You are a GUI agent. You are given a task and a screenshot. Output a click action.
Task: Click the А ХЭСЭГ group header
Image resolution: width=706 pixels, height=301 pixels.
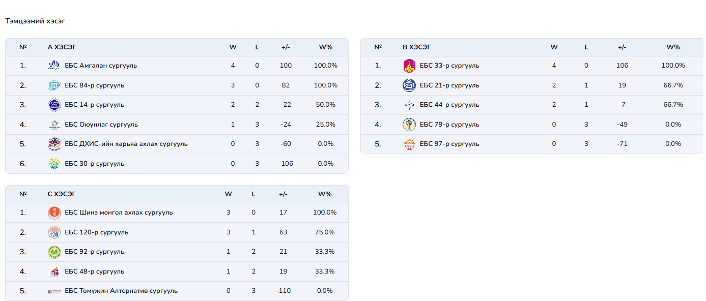(x=62, y=47)
